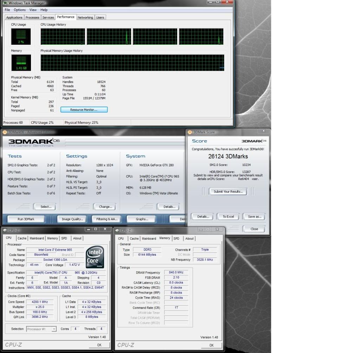Click the Core Speed value 4200.1 MHz
This screenshot has height=353, width=360.
(40, 302)
